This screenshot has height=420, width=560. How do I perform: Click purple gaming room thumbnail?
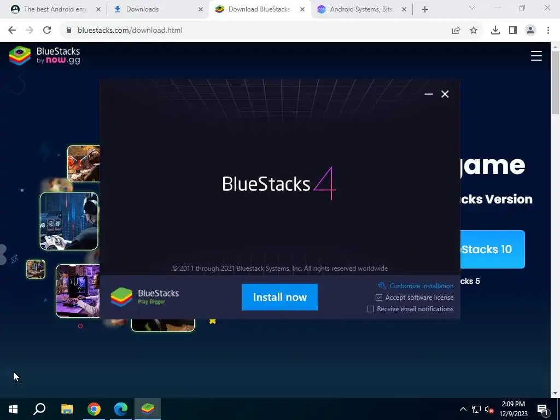coord(78,291)
